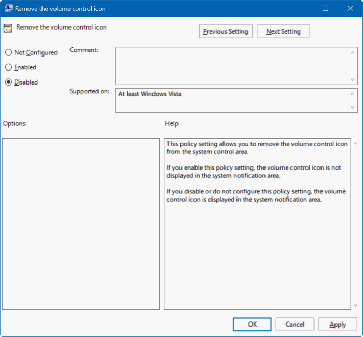Confirm changes with the OK button
This screenshot has height=337, width=363.
click(252, 324)
